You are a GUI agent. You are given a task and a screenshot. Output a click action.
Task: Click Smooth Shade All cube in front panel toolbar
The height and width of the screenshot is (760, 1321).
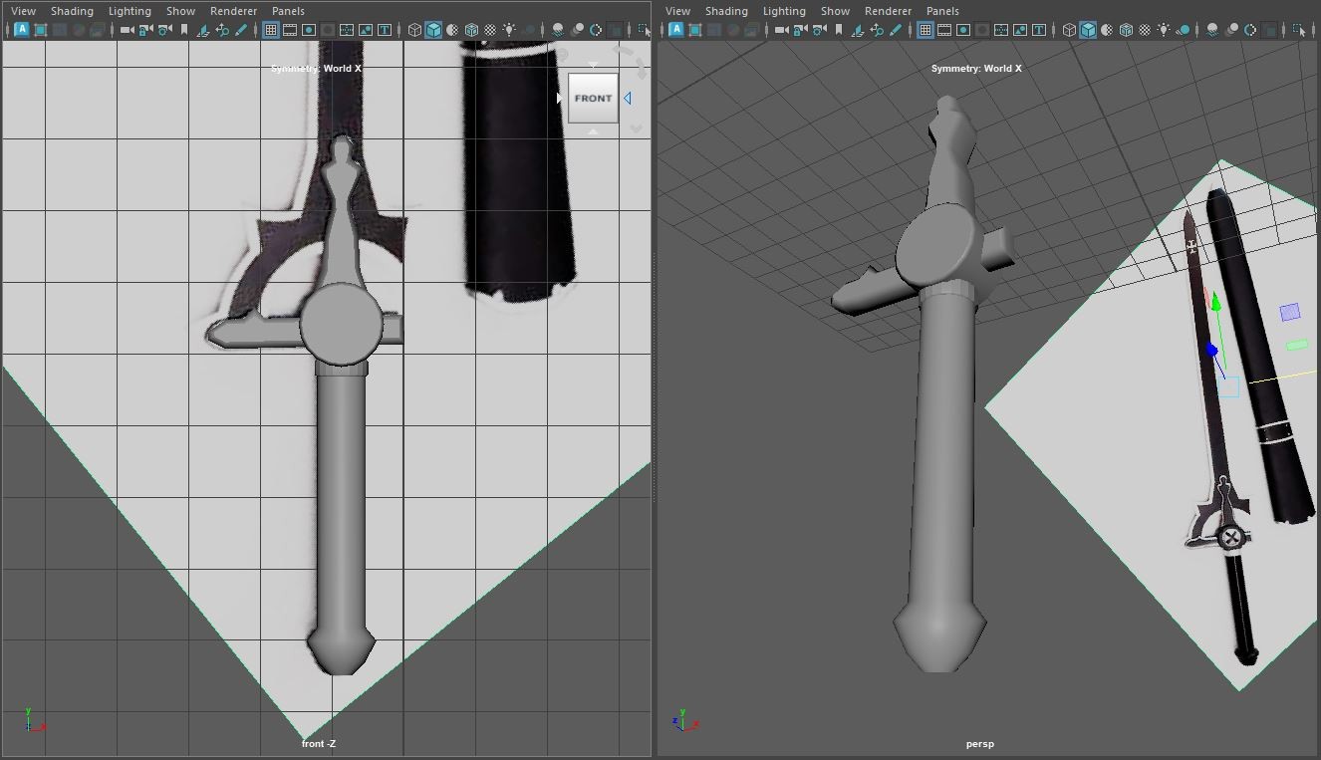tap(435, 30)
